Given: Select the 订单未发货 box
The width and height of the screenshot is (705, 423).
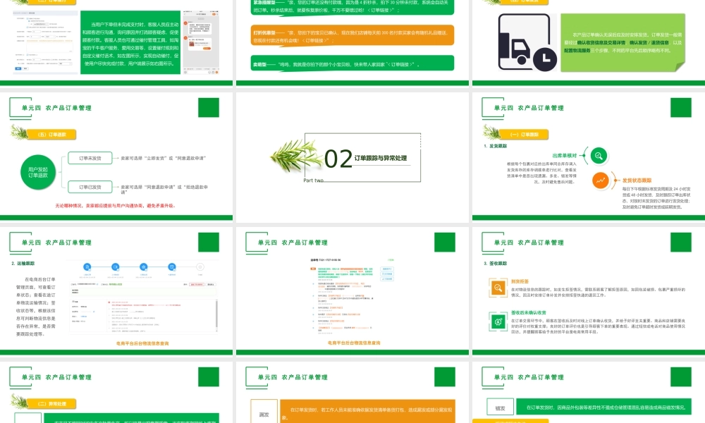Looking at the screenshot, I should [x=90, y=159].
